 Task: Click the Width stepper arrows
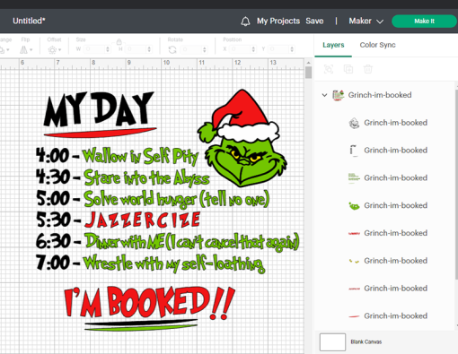point(108,49)
